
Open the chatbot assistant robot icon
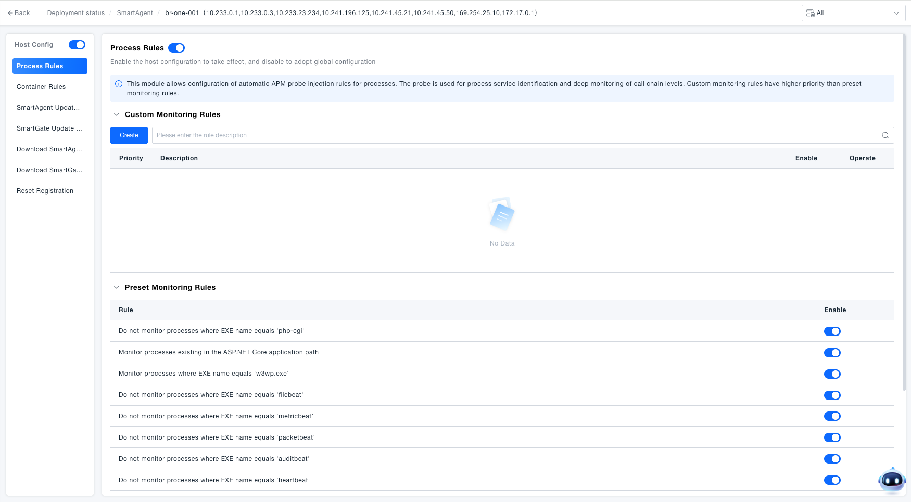pyautogui.click(x=892, y=480)
